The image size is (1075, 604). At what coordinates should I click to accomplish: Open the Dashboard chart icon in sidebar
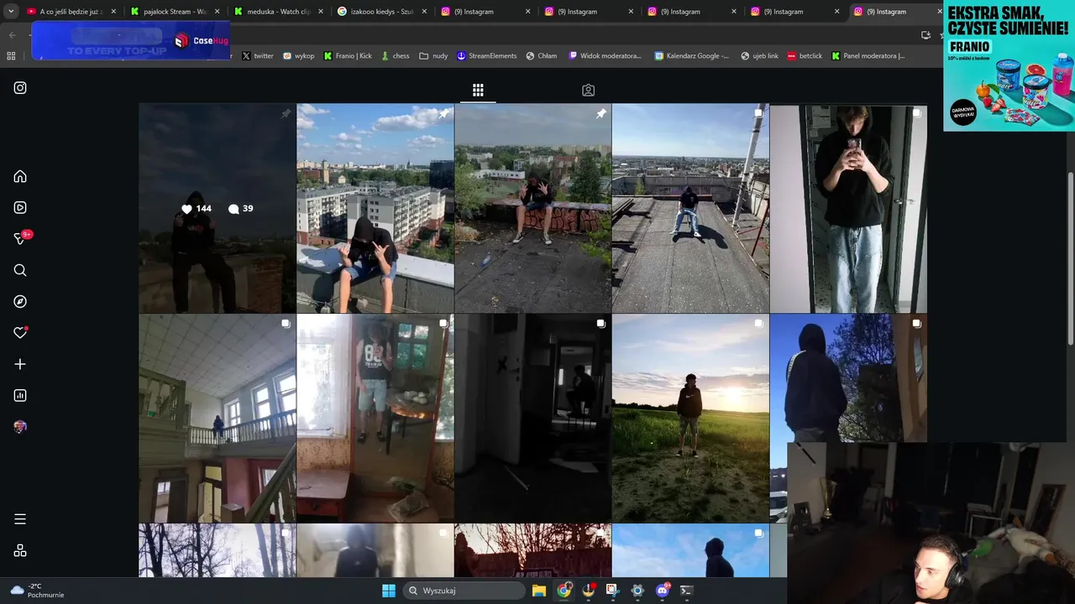(20, 395)
